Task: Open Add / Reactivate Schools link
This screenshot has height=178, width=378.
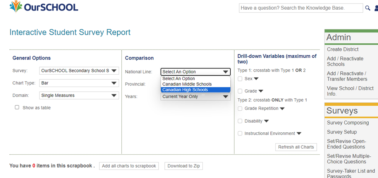Action: (345, 62)
